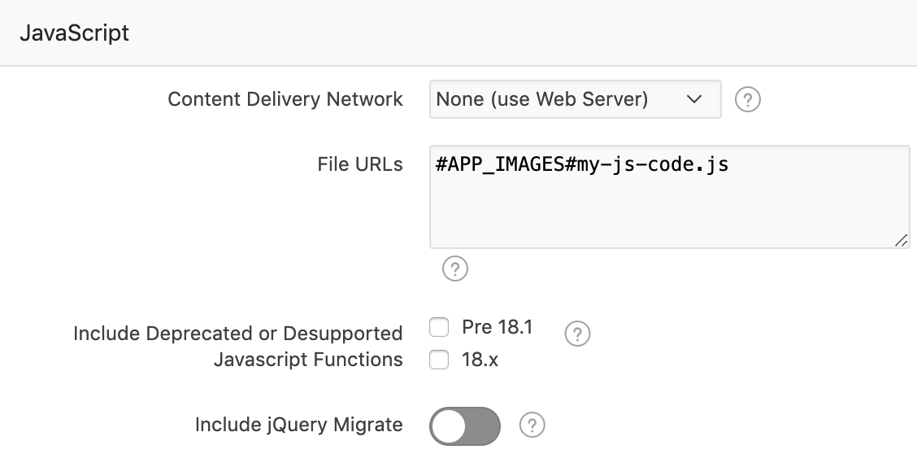Click the Include Deprecated or Desupported label
Image resolution: width=917 pixels, height=454 pixels.
click(238, 334)
